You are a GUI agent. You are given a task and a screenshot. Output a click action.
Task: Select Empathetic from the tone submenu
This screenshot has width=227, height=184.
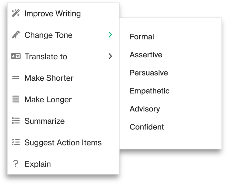[149, 91]
